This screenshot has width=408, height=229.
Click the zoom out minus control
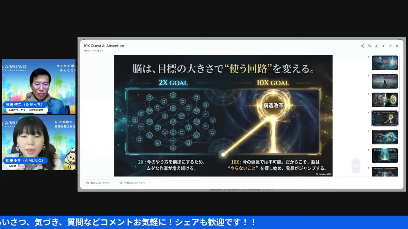pyautogui.click(x=356, y=169)
